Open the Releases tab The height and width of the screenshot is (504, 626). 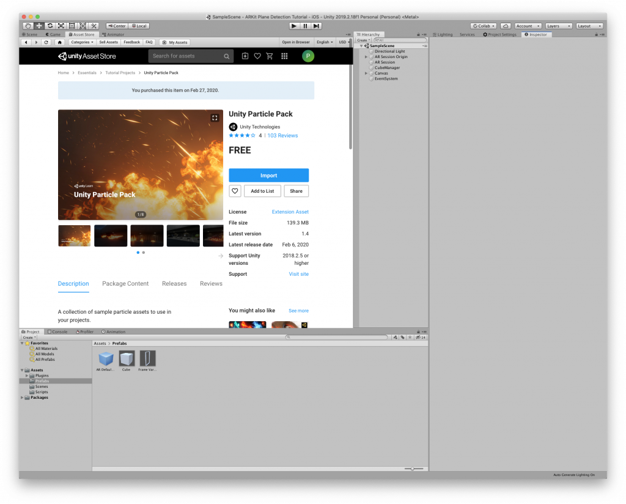point(174,284)
